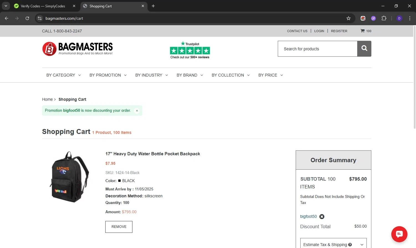
Task: Open 17" Heavy Duty Water Bottle Pocket Backpack
Action: [x=153, y=154]
